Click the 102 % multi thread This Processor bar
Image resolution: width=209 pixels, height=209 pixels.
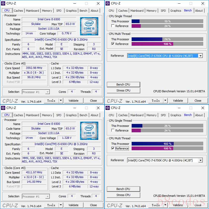click(x=168, y=144)
